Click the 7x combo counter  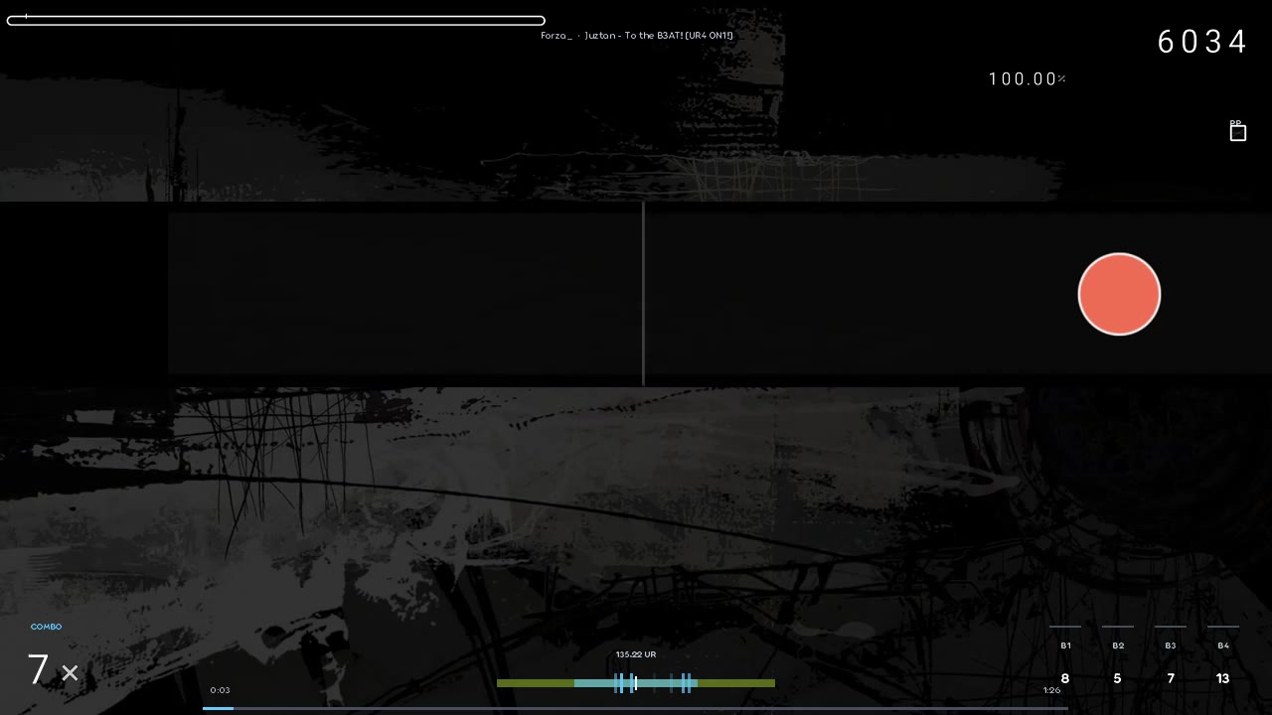53,670
